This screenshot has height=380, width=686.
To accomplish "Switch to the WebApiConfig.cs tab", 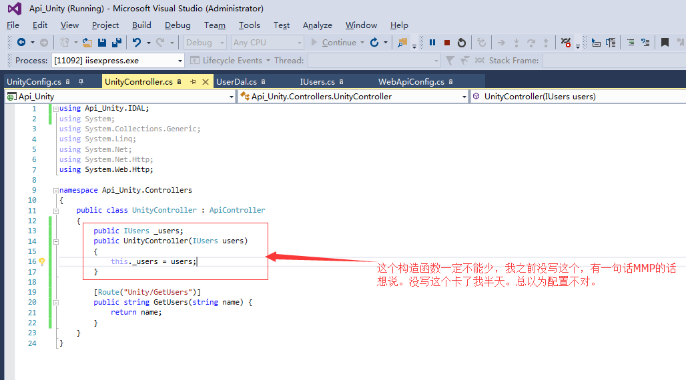I will (411, 82).
